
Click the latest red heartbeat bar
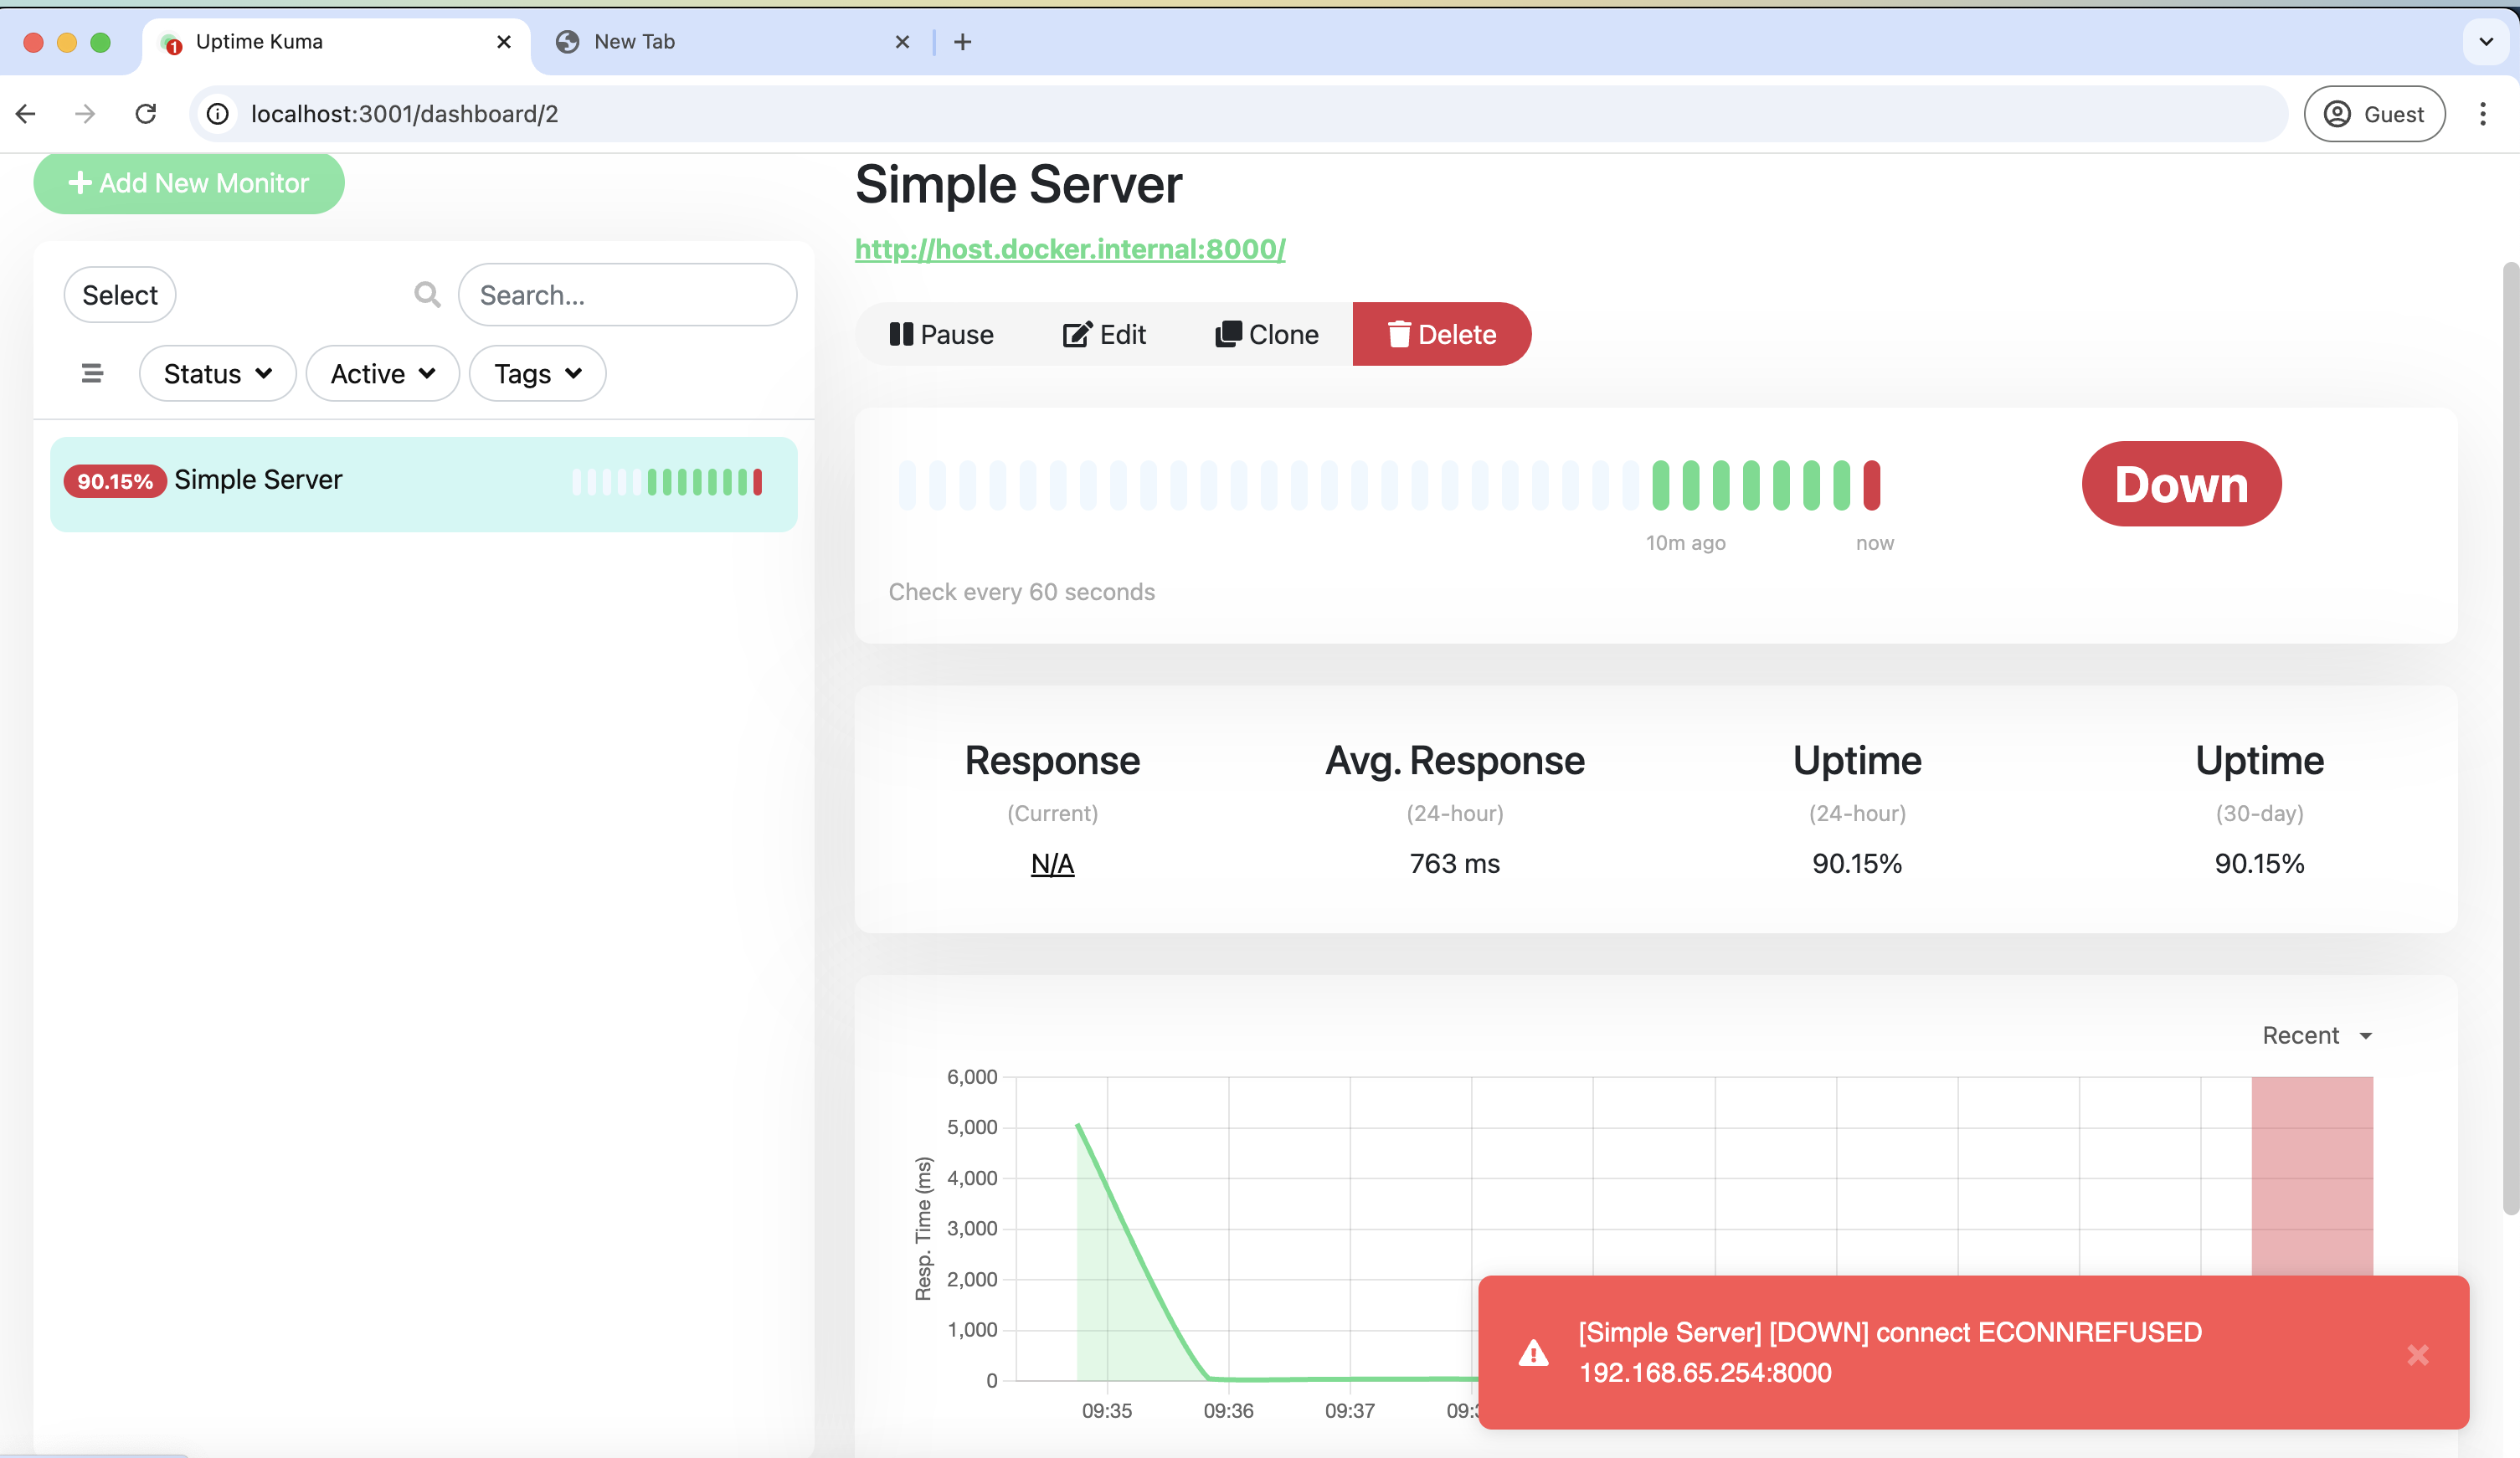(x=1872, y=483)
